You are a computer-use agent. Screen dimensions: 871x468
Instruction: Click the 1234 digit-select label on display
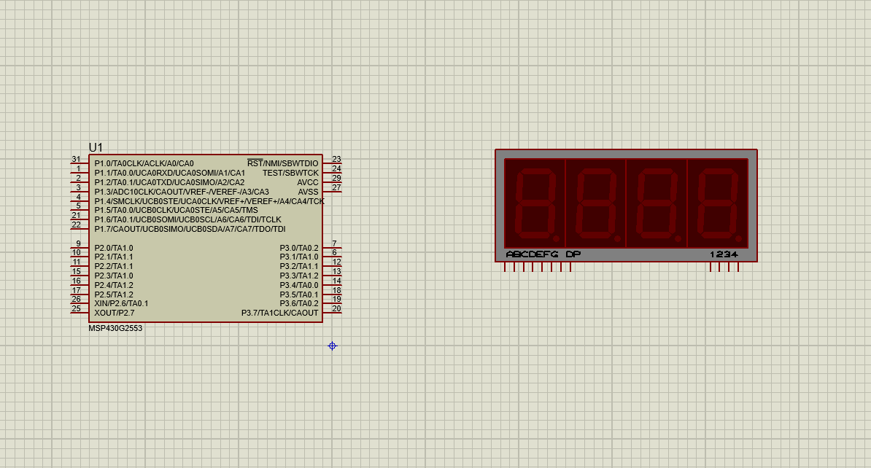[724, 254]
